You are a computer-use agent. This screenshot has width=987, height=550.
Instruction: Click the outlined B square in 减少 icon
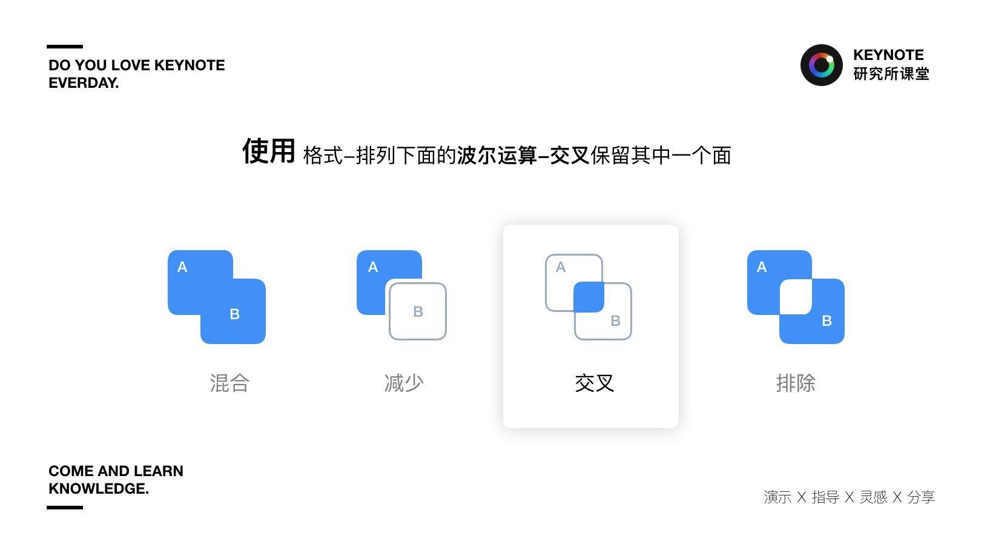418,311
